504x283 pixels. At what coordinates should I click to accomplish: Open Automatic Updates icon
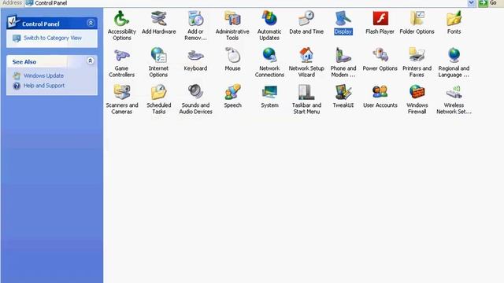(x=269, y=19)
